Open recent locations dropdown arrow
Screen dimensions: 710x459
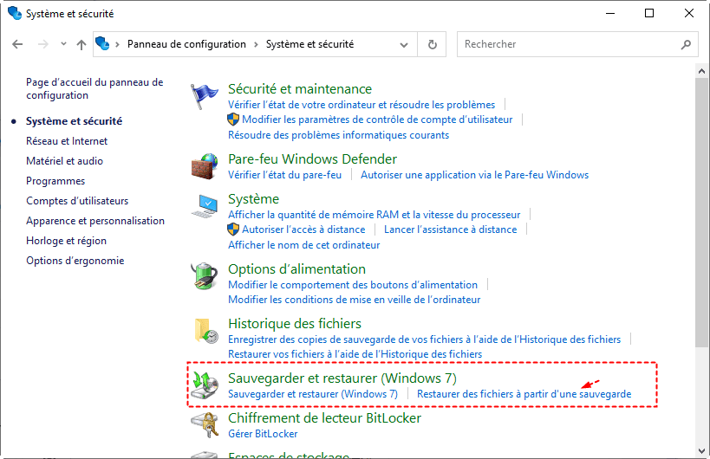click(x=63, y=44)
